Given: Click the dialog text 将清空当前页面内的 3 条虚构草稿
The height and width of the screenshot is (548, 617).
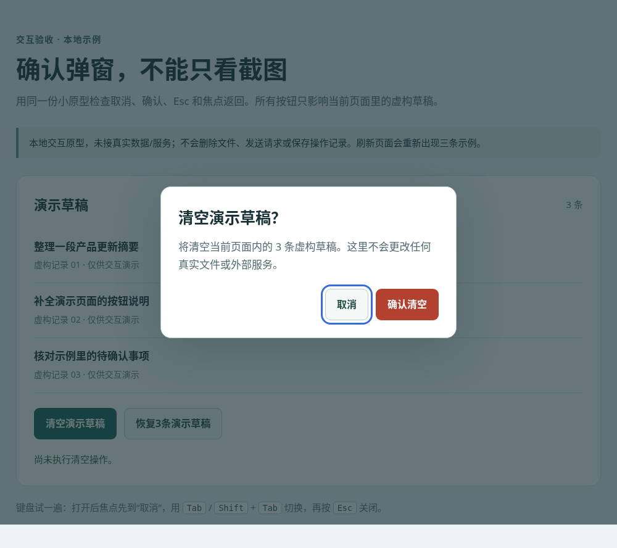Looking at the screenshot, I should pos(261,247).
